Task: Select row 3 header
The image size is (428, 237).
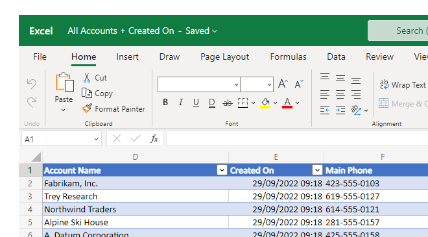Action: (x=30, y=196)
